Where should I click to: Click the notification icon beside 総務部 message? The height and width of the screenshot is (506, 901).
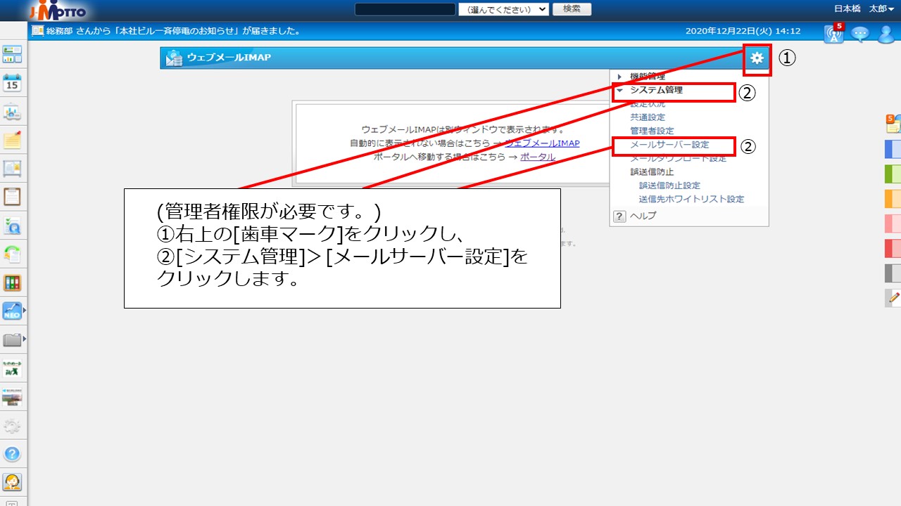[37, 31]
